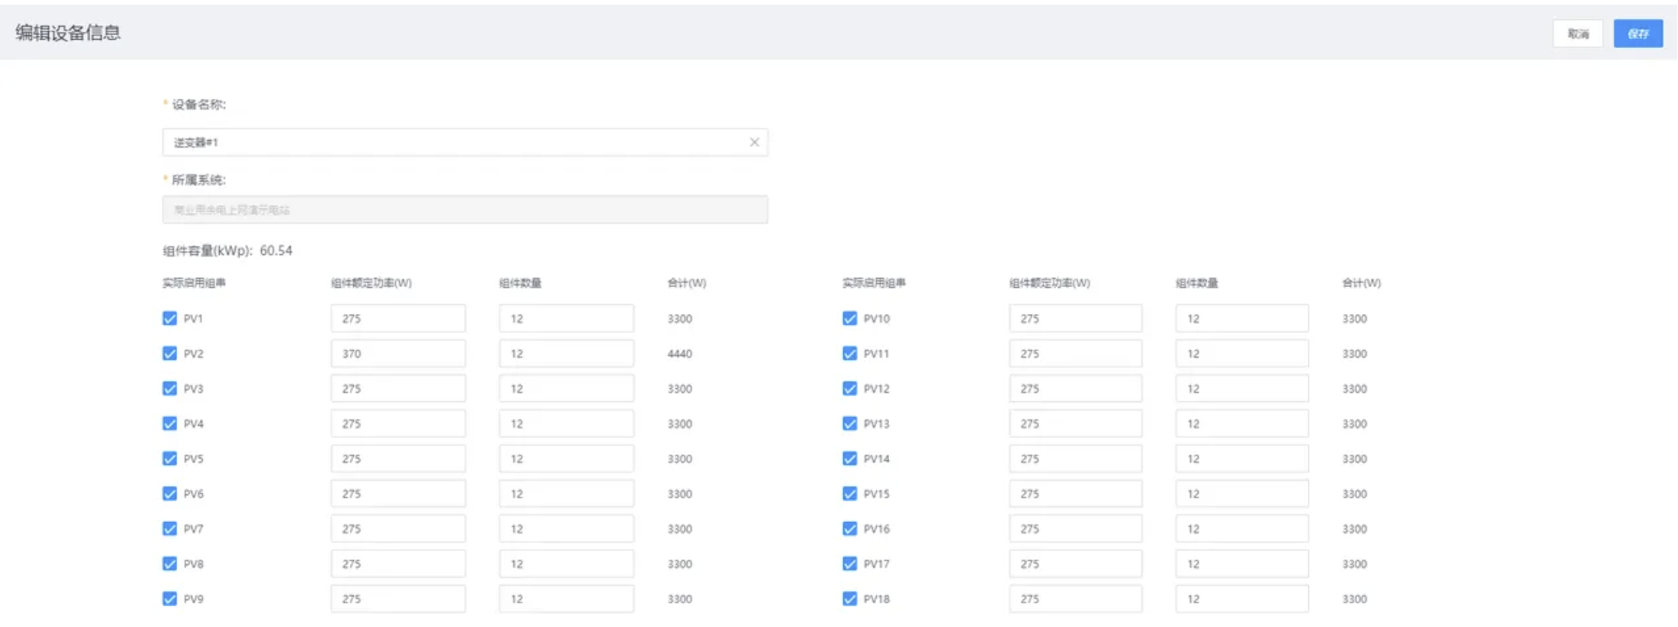Click the 保存 save button
This screenshot has height=627, width=1678.
tap(1637, 34)
